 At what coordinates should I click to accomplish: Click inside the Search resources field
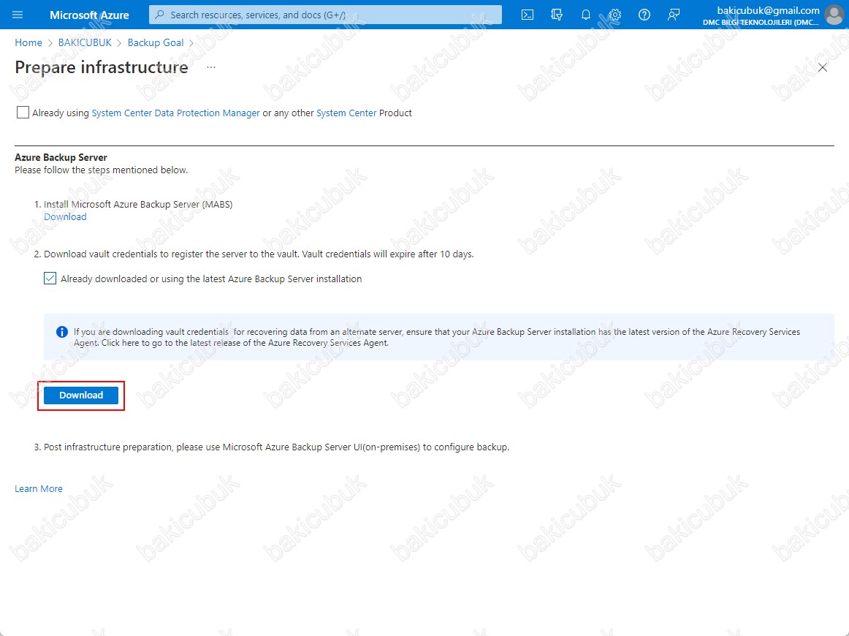point(325,15)
